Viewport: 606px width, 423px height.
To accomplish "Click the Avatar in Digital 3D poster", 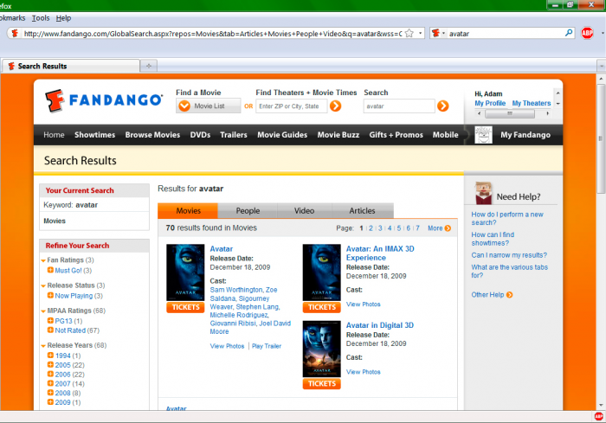I will click(x=321, y=349).
